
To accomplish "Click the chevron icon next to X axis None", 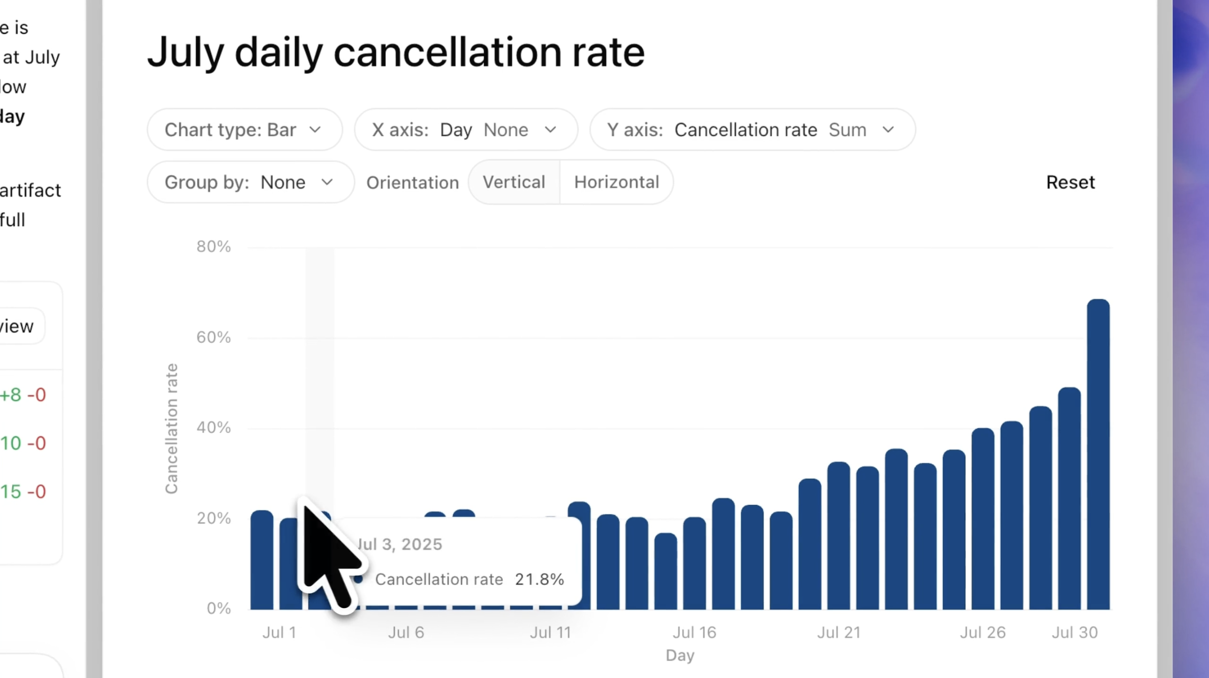I will [550, 130].
